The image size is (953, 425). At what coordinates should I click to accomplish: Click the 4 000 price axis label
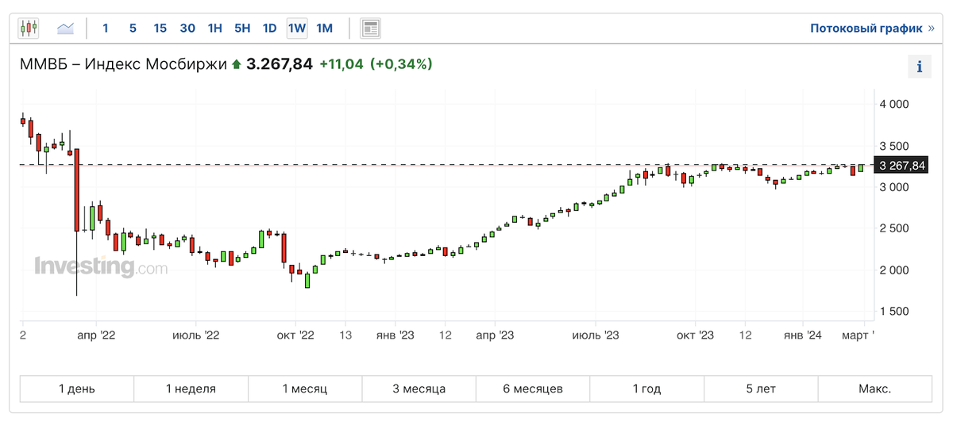tap(893, 105)
